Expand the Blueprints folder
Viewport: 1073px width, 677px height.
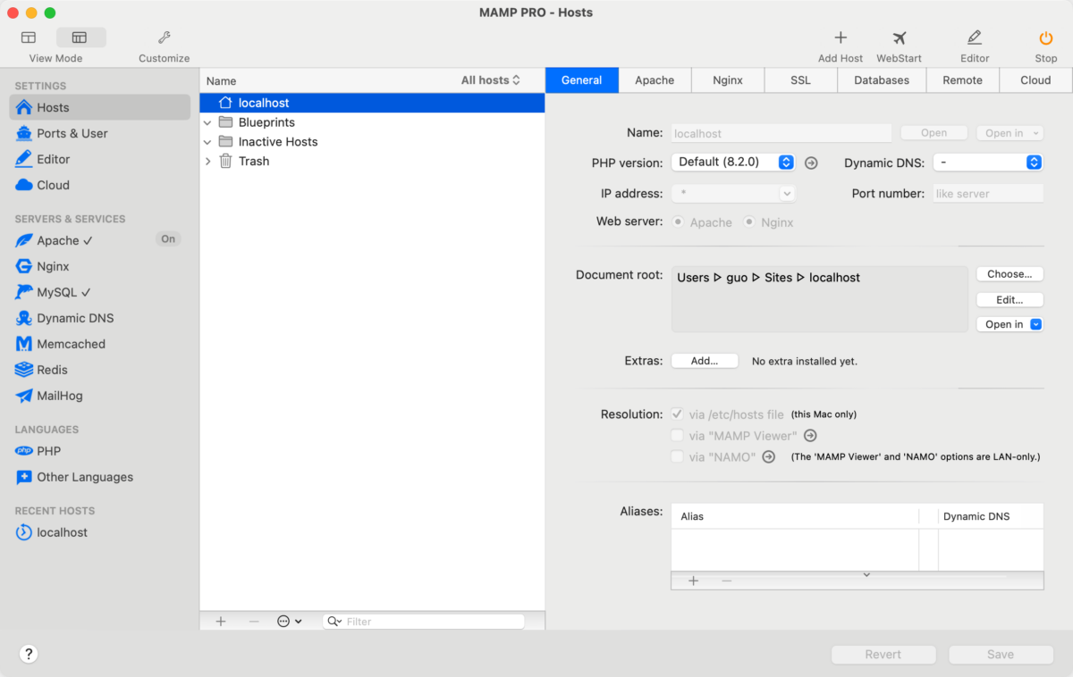(x=207, y=122)
